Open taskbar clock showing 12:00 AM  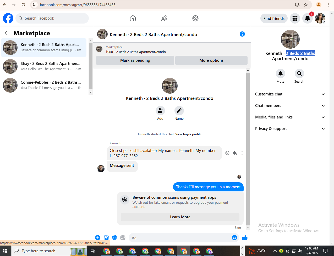[x=311, y=251]
